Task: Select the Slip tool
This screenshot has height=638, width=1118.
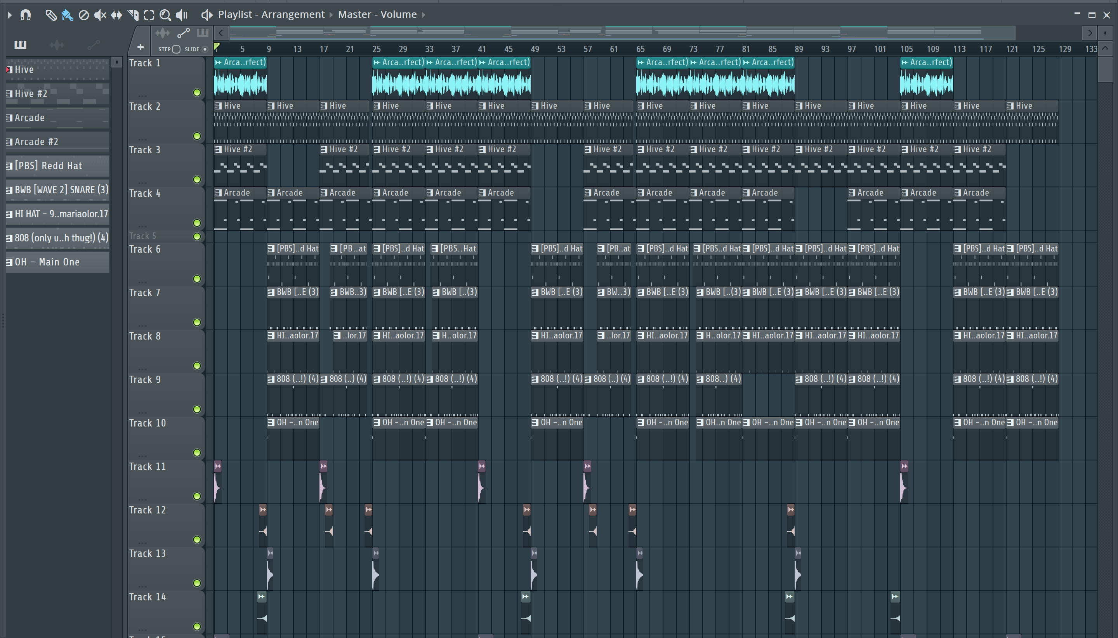Action: [x=116, y=16]
